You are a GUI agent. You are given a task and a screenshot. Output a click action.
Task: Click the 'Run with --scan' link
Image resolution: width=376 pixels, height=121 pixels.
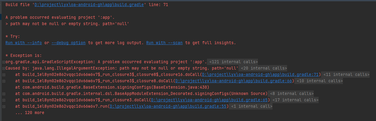click(164, 43)
